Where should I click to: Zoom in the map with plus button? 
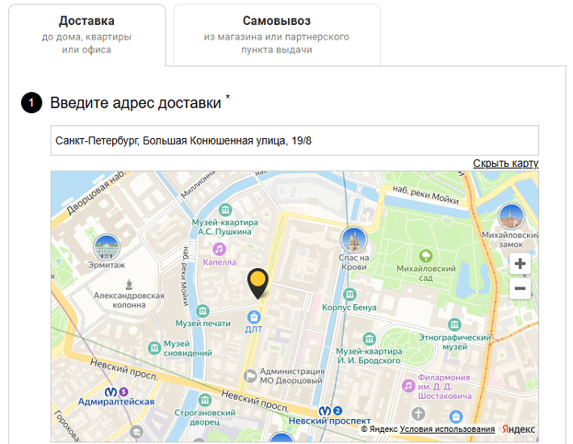click(x=520, y=263)
